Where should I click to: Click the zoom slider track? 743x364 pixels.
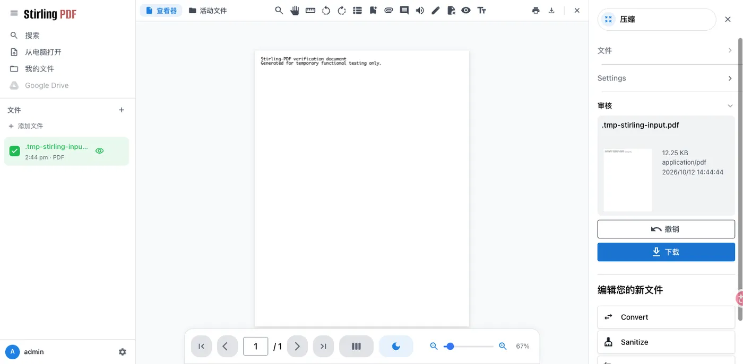coord(469,347)
